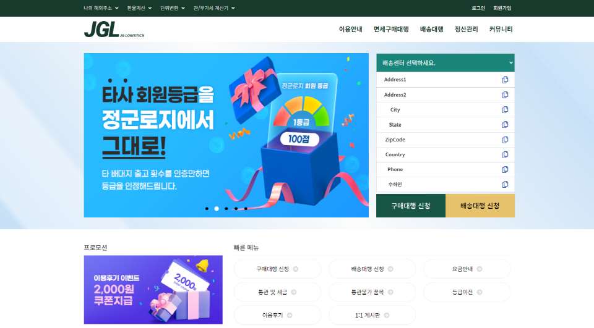Copy the City field value

[x=505, y=110]
